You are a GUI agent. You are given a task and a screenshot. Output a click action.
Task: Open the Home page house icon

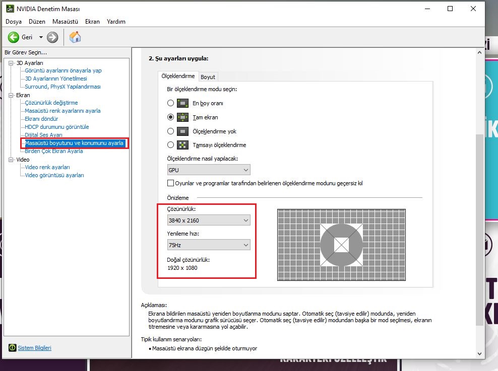(x=75, y=37)
